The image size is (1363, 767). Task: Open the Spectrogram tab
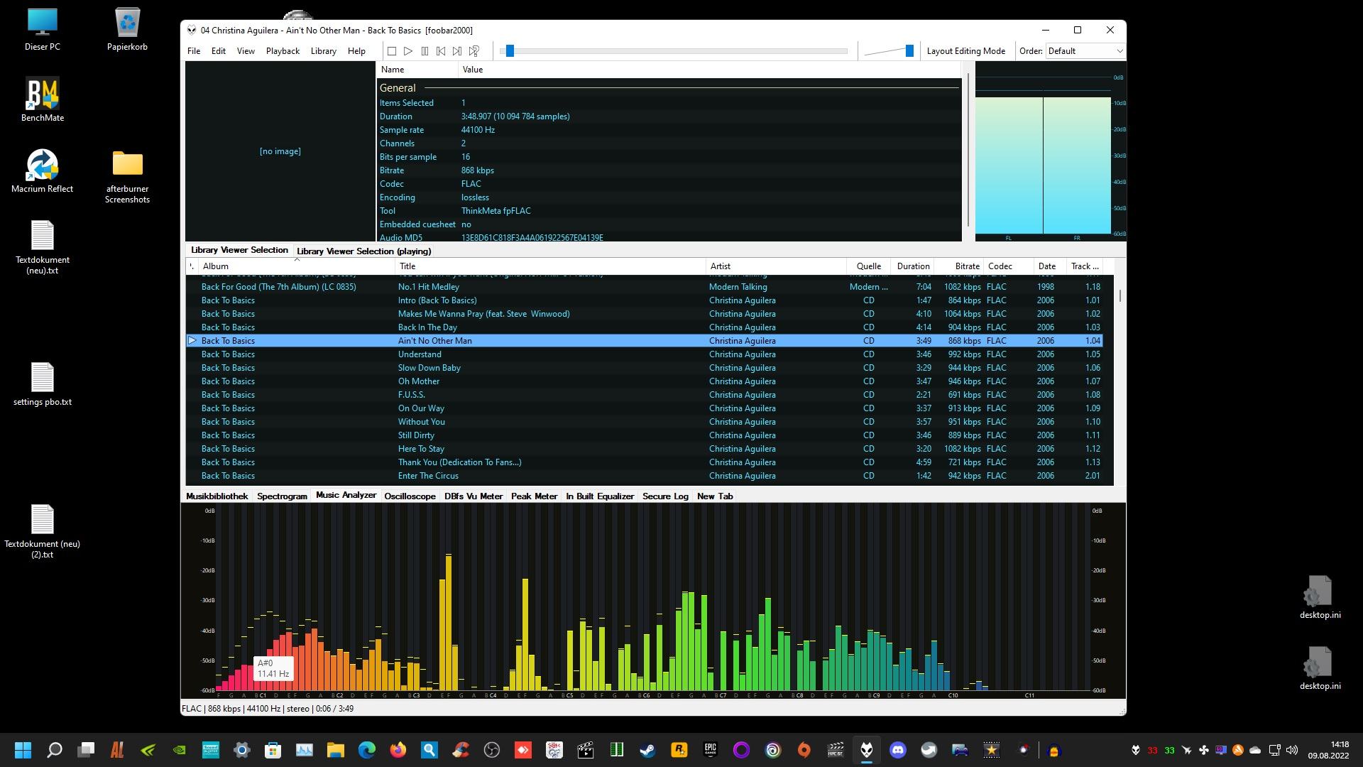coord(282,496)
